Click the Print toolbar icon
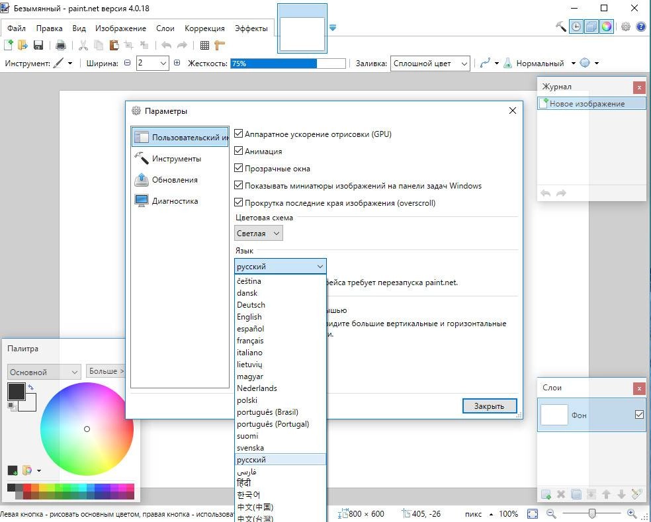Image resolution: width=651 pixels, height=522 pixels. point(61,45)
